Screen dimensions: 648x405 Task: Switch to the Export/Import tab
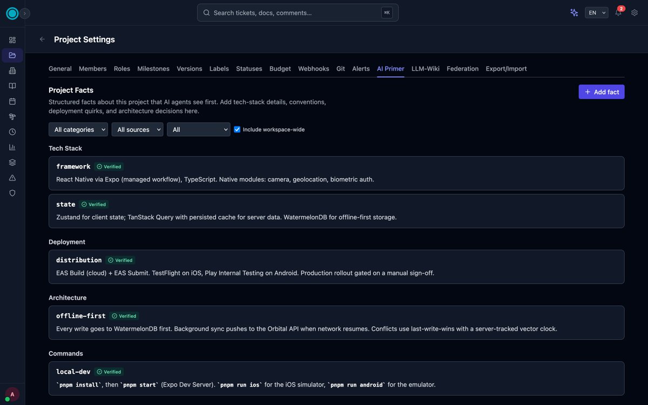[x=506, y=69]
